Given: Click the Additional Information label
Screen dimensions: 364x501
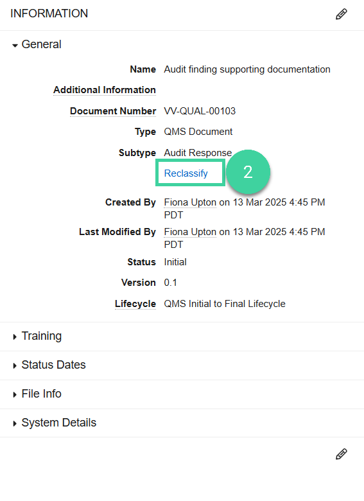Looking at the screenshot, I should (105, 90).
